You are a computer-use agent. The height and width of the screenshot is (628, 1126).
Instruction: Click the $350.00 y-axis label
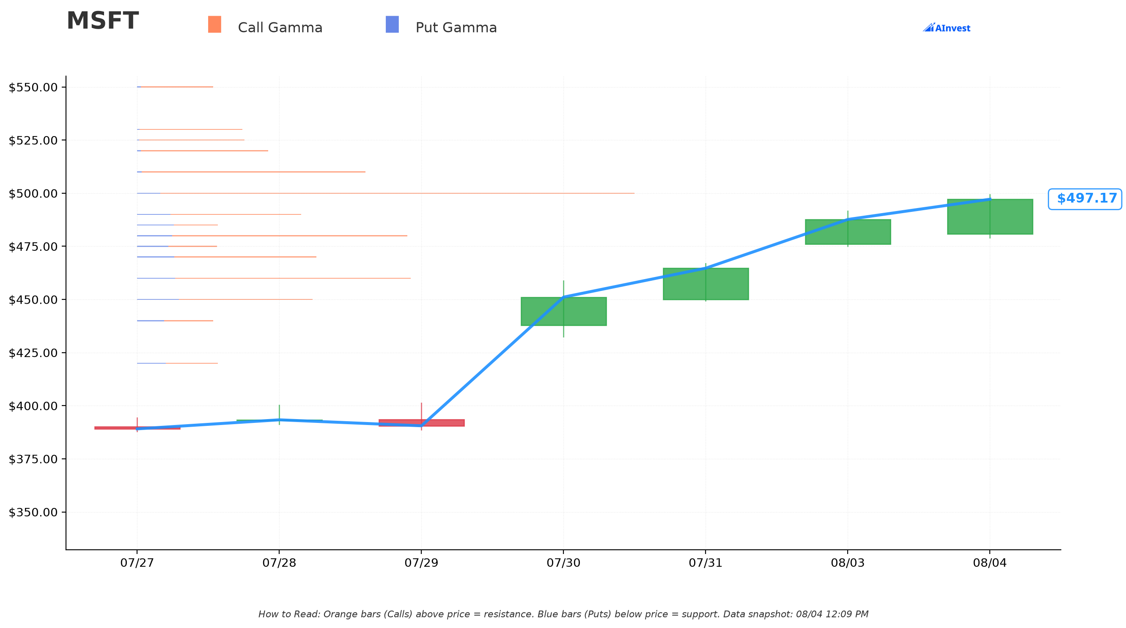coord(33,512)
